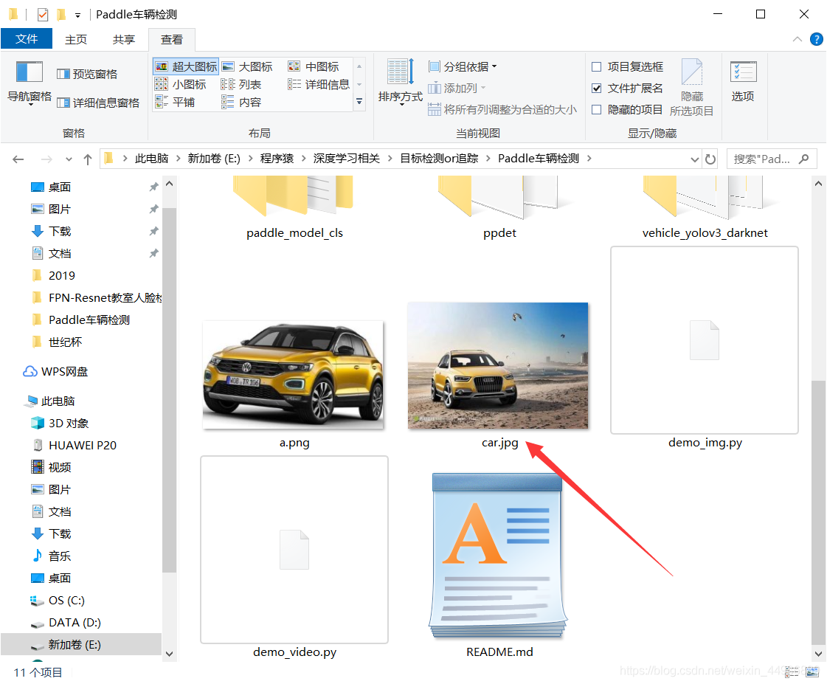Click the Properties quick access toolbar icon

click(43, 14)
